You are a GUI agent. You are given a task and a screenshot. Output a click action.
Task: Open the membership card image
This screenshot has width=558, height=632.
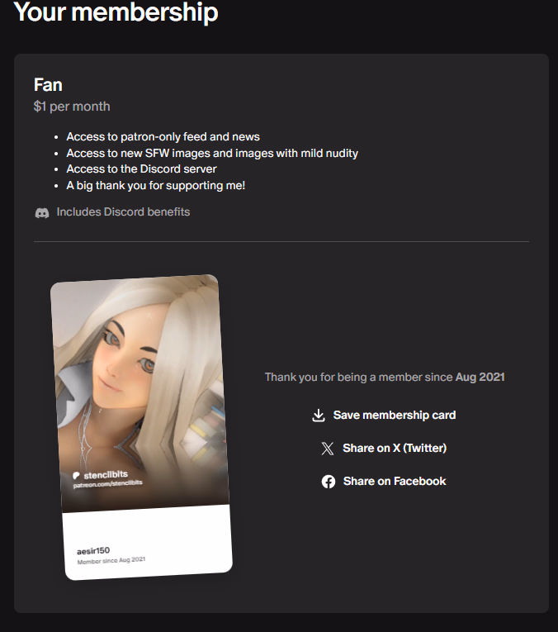pyautogui.click(x=141, y=427)
